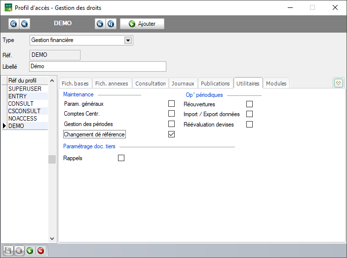Go to the first profile record

tap(13, 24)
